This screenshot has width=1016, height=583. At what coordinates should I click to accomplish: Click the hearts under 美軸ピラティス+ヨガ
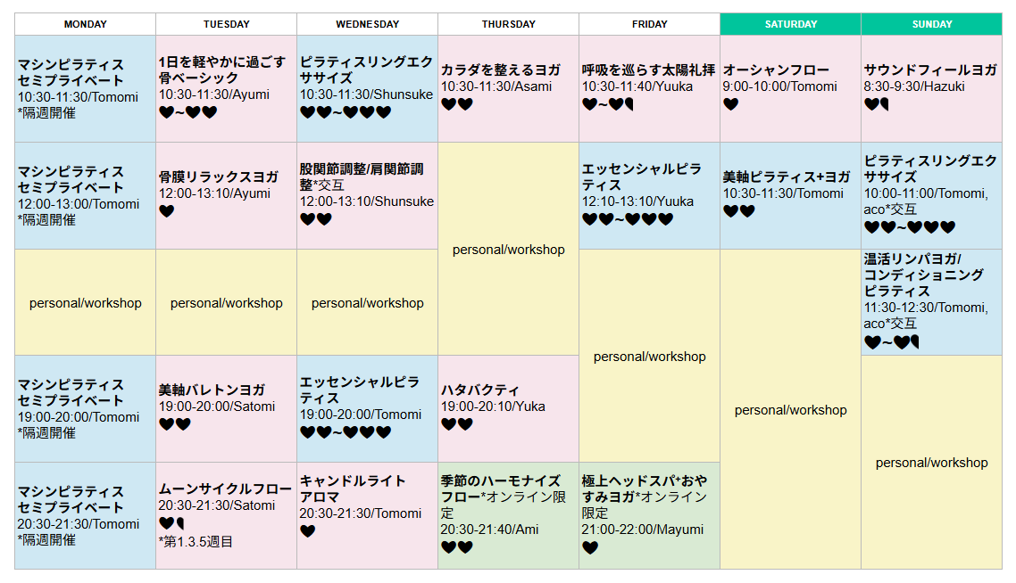tap(738, 211)
